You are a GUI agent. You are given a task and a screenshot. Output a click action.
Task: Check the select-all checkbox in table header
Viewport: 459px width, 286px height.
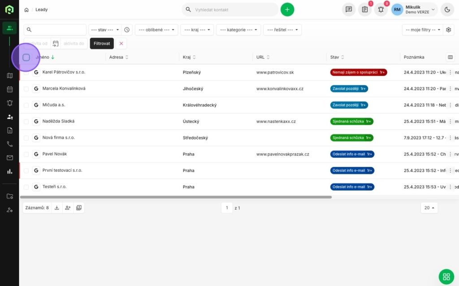(26, 57)
